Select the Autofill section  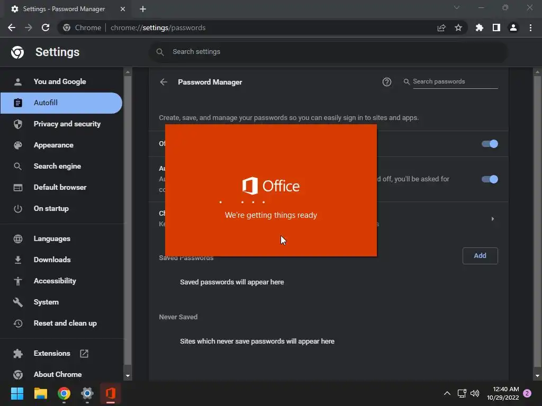61,103
